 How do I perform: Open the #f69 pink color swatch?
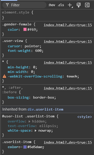(25, 29)
